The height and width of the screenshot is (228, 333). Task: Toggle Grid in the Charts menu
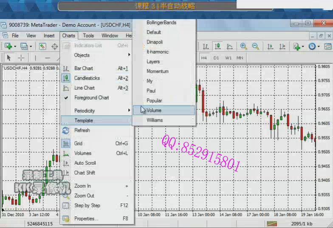coord(78,143)
